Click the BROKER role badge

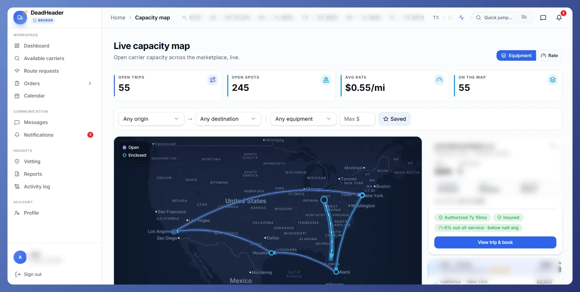pyautogui.click(x=43, y=20)
